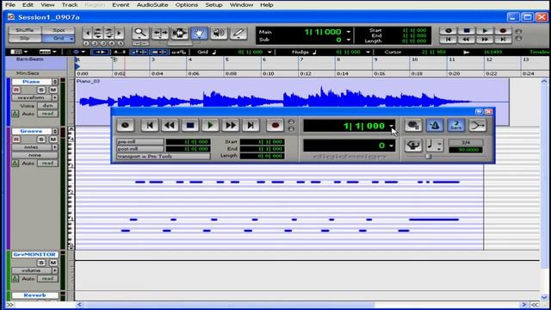Toggle the Metronome click button

435,125
